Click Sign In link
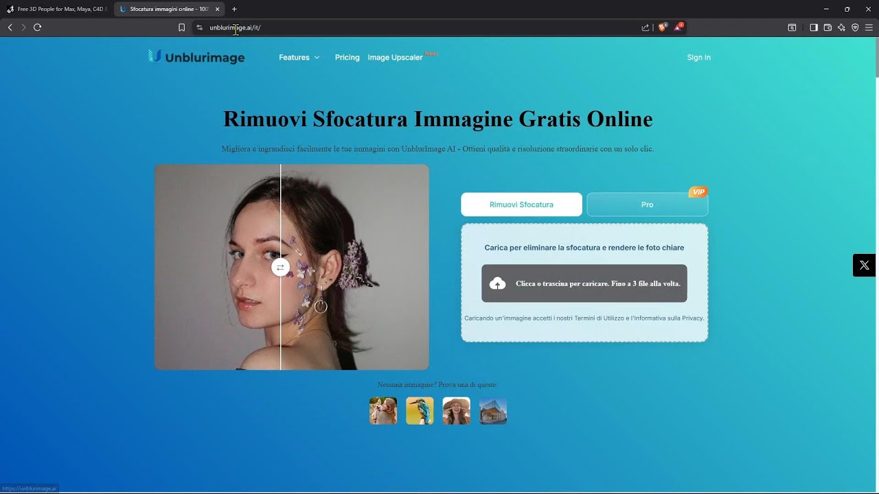The image size is (879, 494). coord(698,58)
